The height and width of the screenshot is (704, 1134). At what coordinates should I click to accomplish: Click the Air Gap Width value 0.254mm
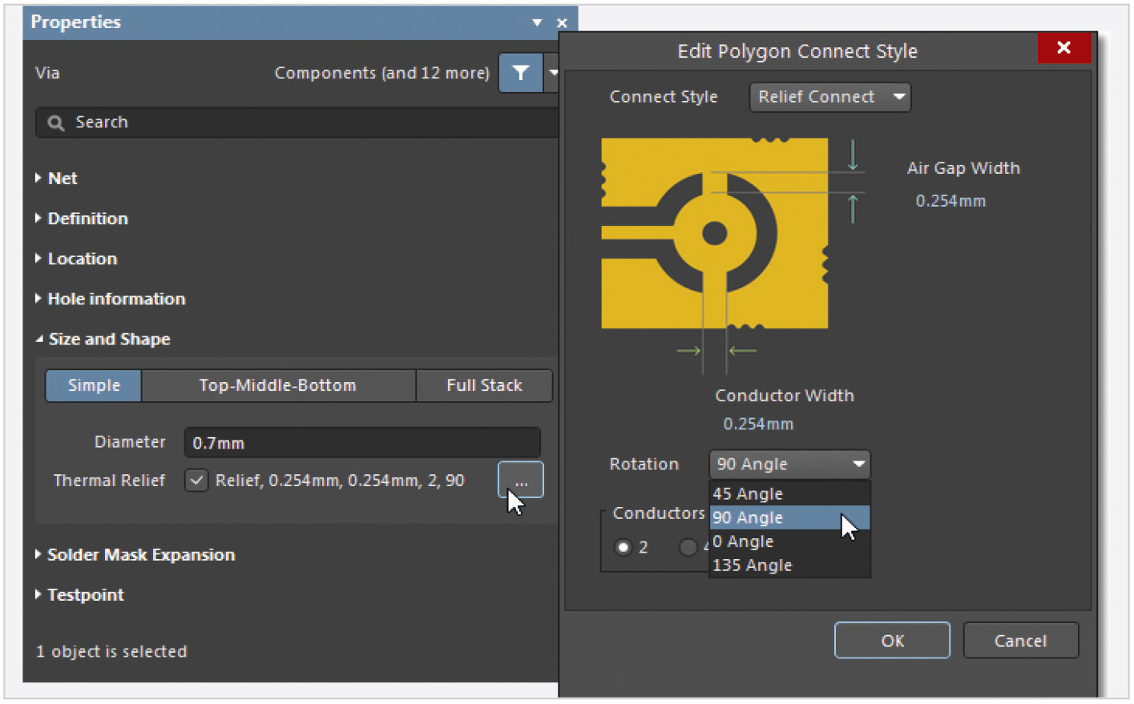(950, 201)
